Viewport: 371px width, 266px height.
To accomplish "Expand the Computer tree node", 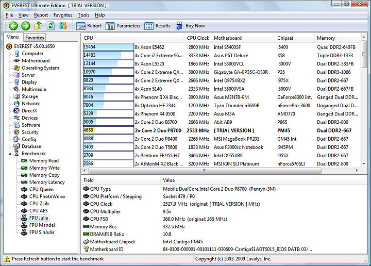I will (x=10, y=54).
